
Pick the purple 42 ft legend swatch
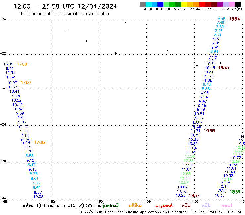220,4
